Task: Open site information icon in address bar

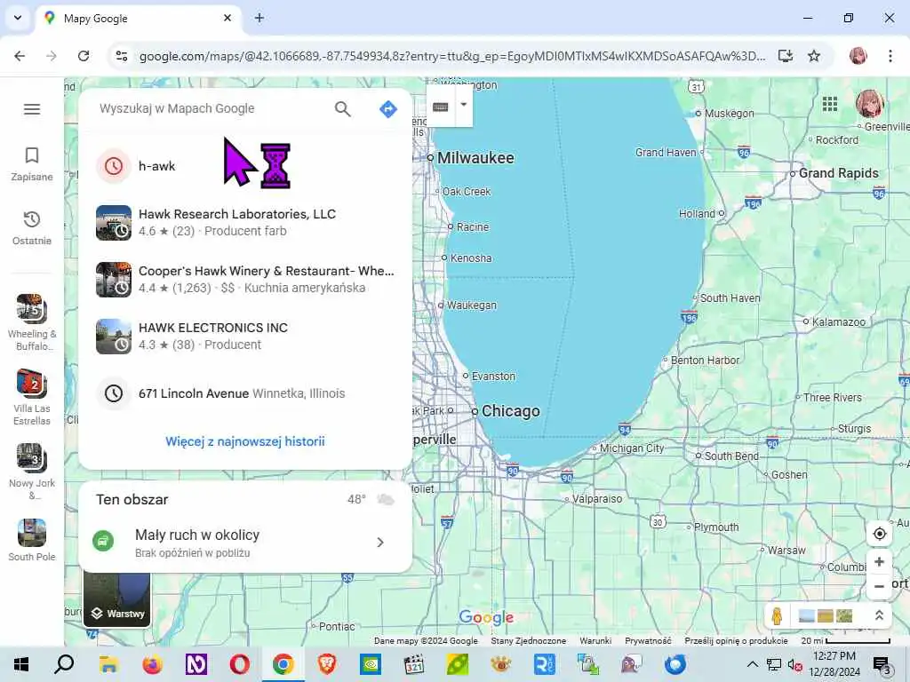Action: click(121, 56)
